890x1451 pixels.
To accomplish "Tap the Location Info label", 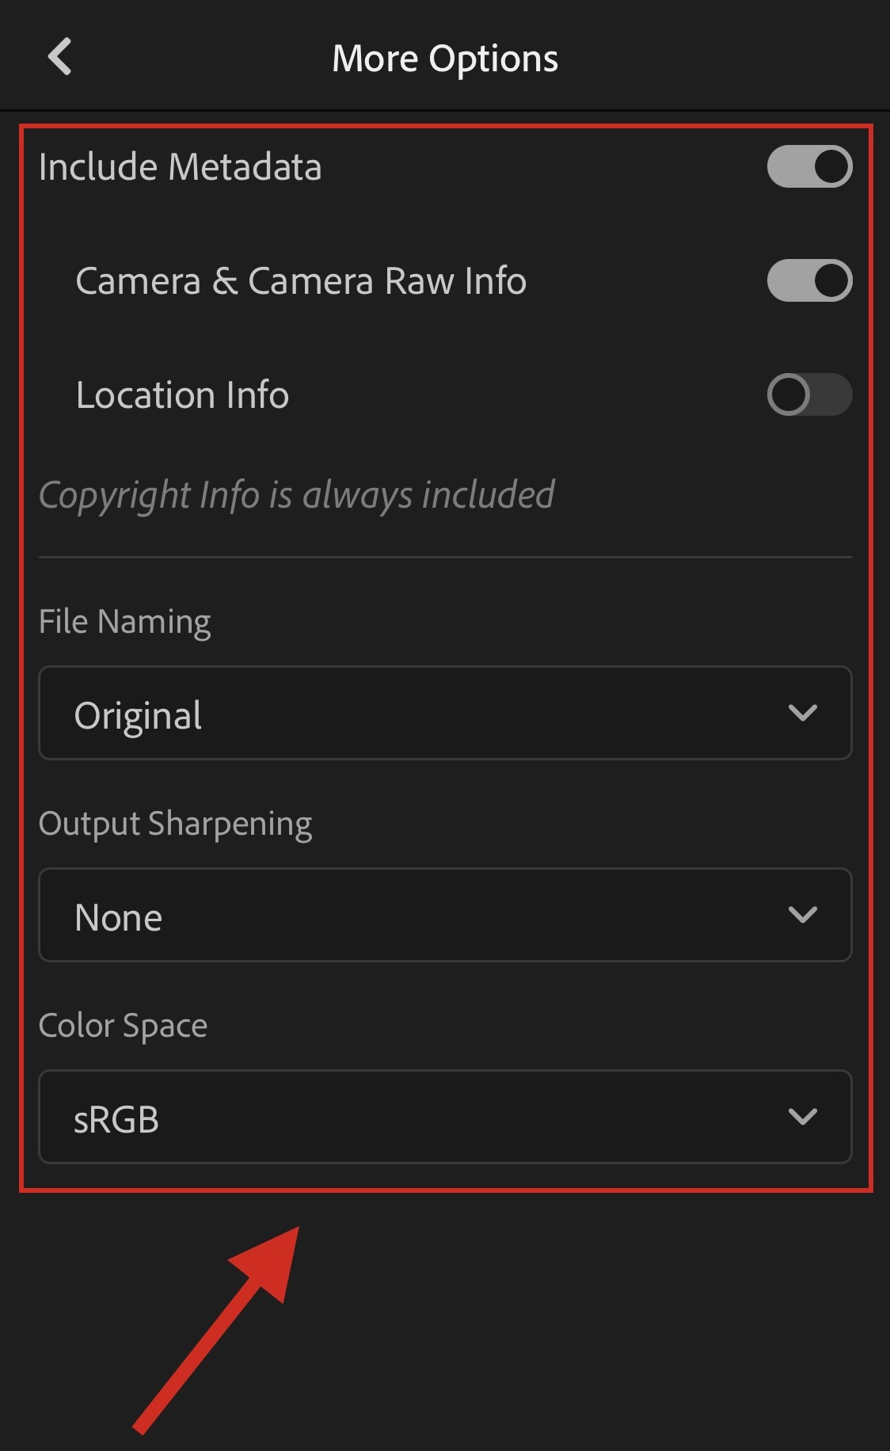I will (x=183, y=395).
